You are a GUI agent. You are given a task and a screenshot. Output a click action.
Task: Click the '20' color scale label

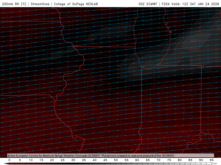coord(52,160)
